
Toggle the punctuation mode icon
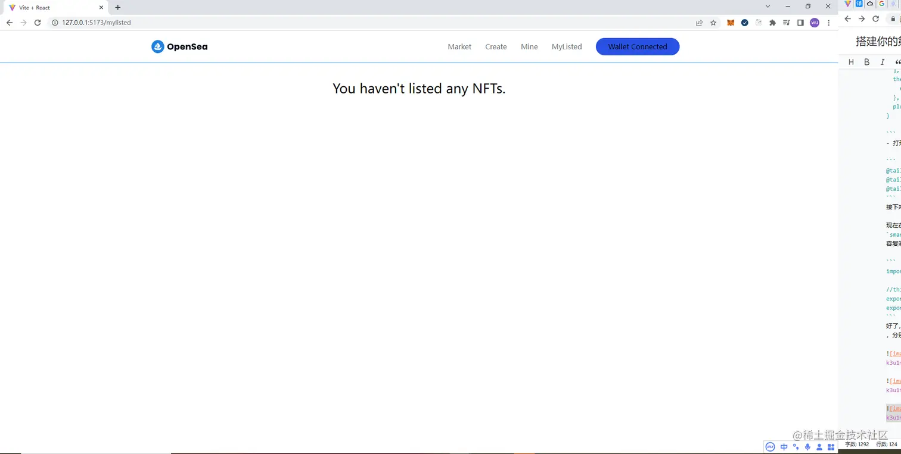point(796,447)
